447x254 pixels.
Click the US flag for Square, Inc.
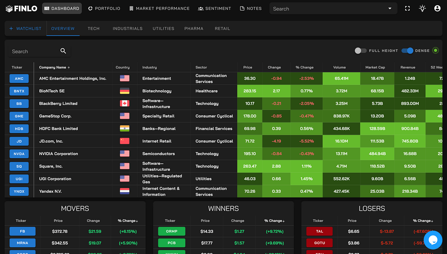tap(125, 166)
